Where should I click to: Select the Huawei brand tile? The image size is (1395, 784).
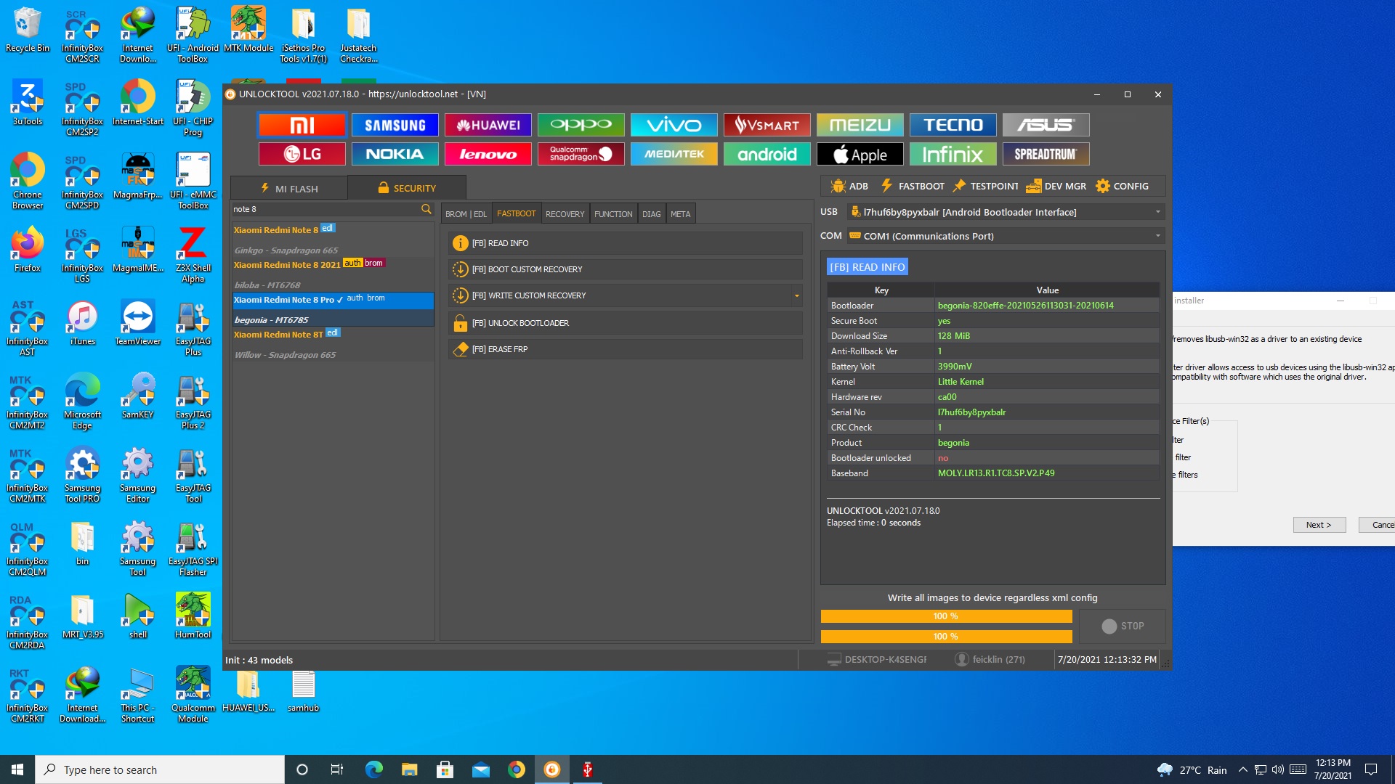click(488, 125)
